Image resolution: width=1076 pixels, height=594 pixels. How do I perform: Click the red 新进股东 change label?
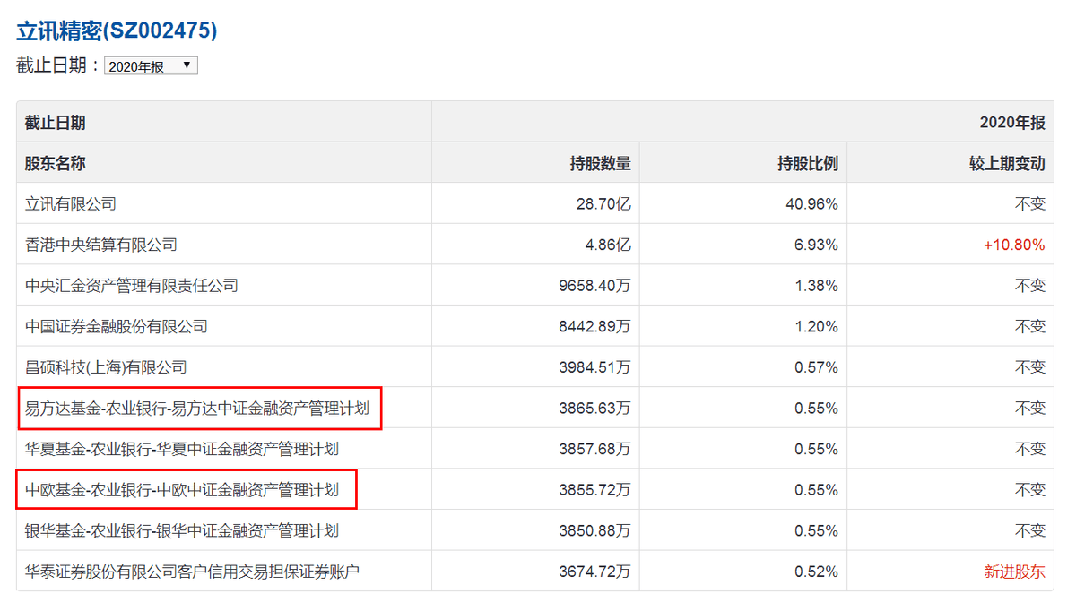pyautogui.click(x=1015, y=572)
